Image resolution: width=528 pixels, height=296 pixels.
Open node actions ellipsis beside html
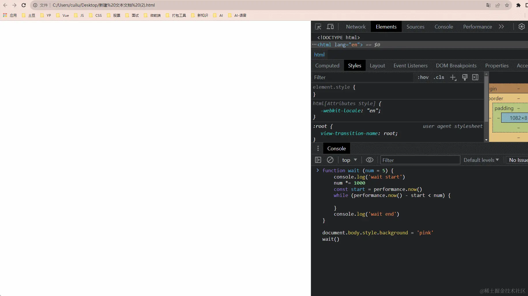[x=314, y=45]
